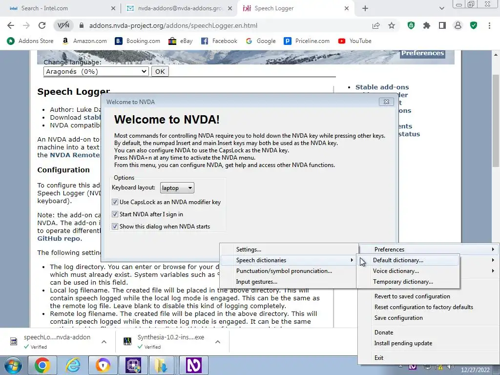
Task: Open the Facebook bookmark
Action: (219, 41)
